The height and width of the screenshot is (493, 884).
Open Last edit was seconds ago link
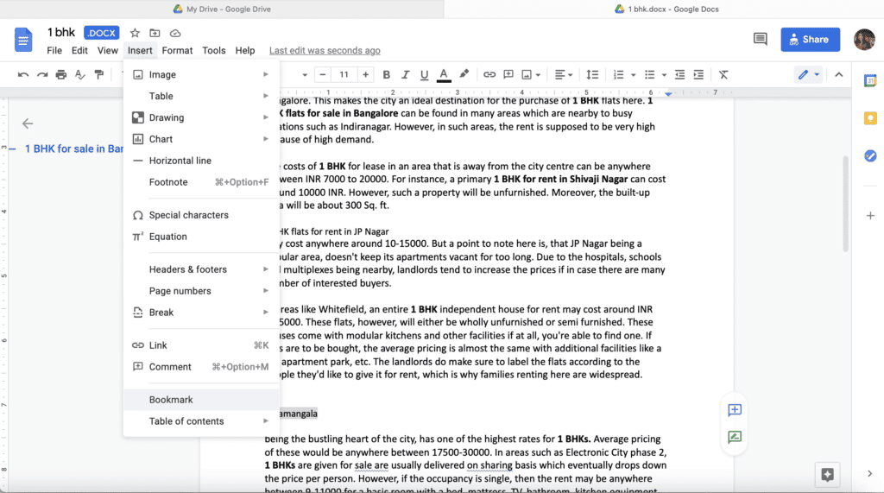click(x=325, y=51)
